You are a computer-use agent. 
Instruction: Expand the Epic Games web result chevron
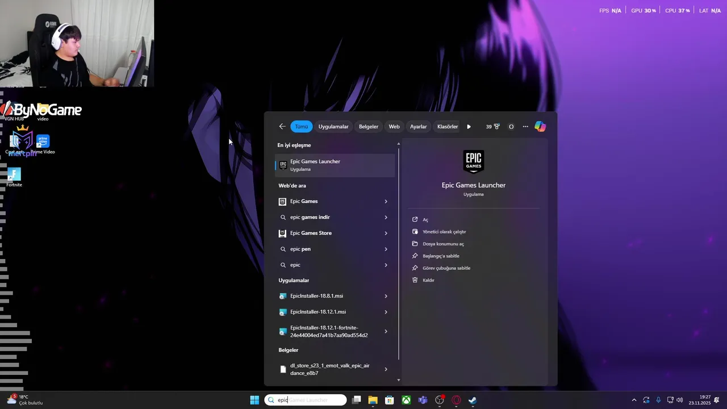coord(386,201)
